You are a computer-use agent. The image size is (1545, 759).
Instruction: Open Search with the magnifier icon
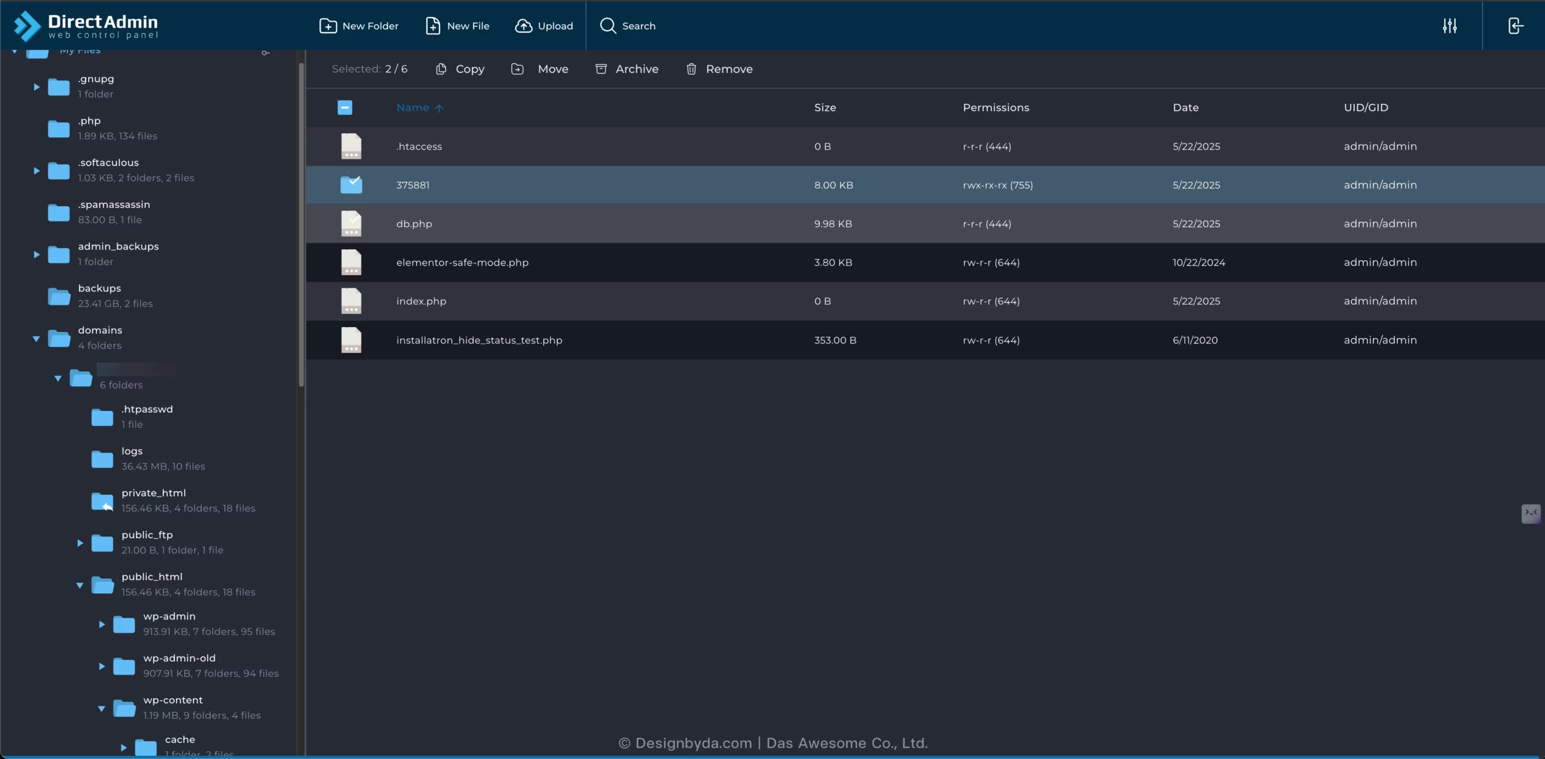coord(608,26)
